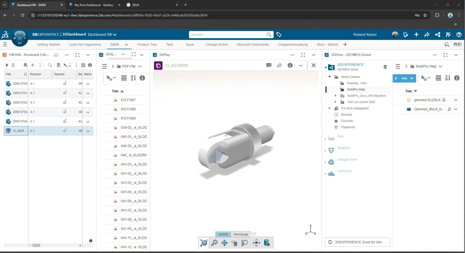Screen dimensions: 465x253
Task: Click inside the Suchen search field
Action: [229, 34]
